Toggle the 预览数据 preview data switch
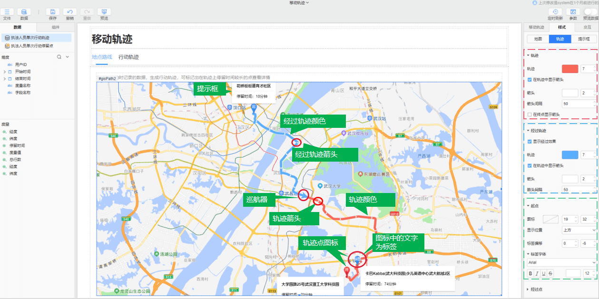This screenshot has width=599, height=299. point(591,11)
